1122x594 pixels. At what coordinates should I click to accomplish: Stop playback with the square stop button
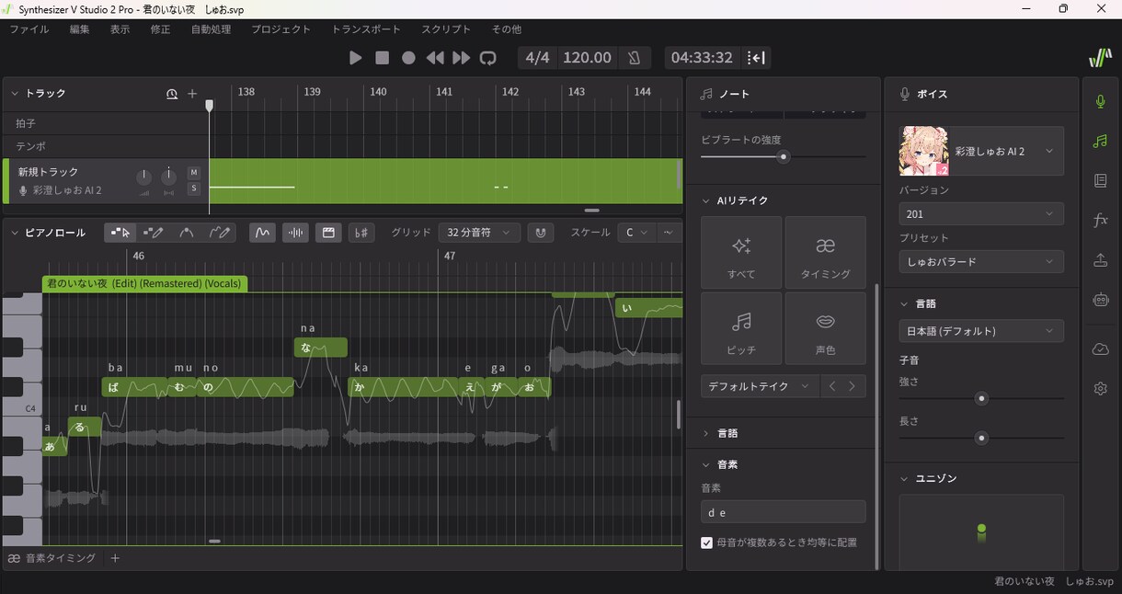383,58
